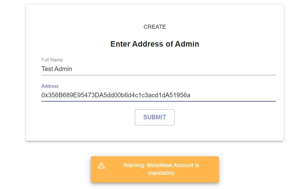
Task: Click the Enter Address of Admin heading
Action: (x=155, y=44)
